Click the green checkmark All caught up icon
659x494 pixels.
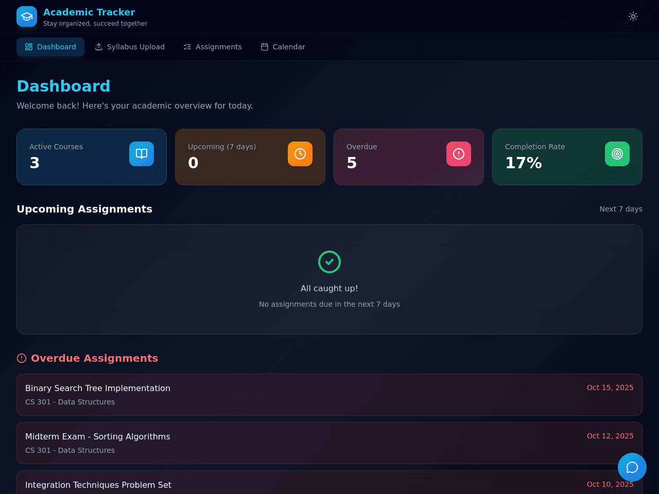pyautogui.click(x=329, y=262)
